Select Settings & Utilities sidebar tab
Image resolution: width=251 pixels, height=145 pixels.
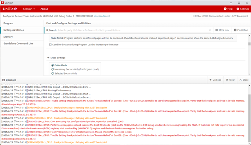[22, 30]
